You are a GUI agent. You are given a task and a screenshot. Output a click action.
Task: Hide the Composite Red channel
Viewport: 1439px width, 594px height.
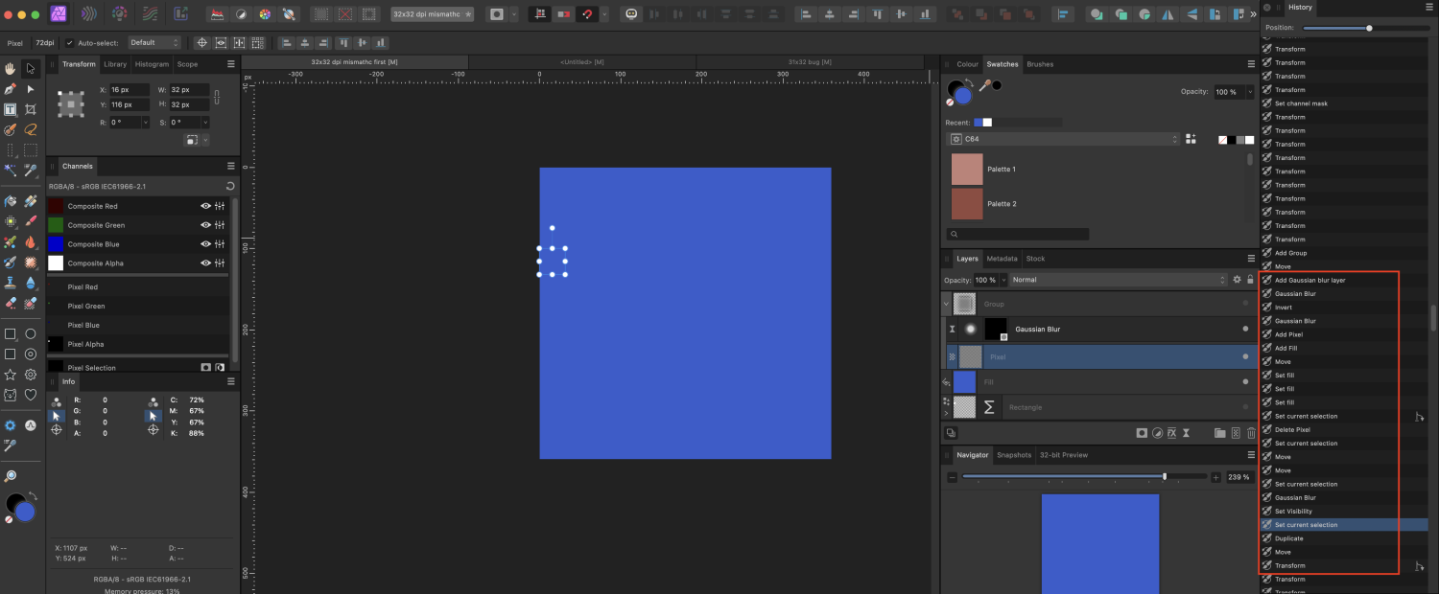[205, 206]
